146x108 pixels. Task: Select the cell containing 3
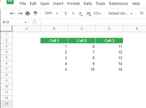(x=54, y=58)
